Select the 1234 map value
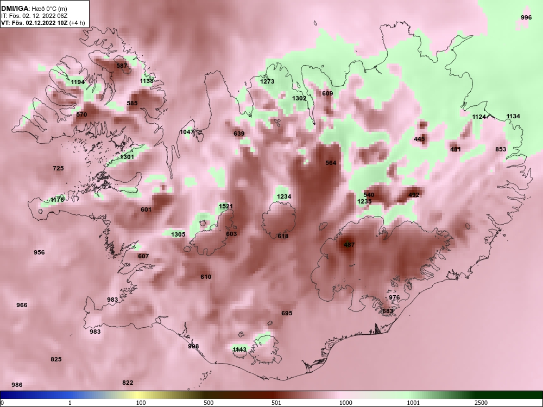543x407 pixels. (x=284, y=196)
